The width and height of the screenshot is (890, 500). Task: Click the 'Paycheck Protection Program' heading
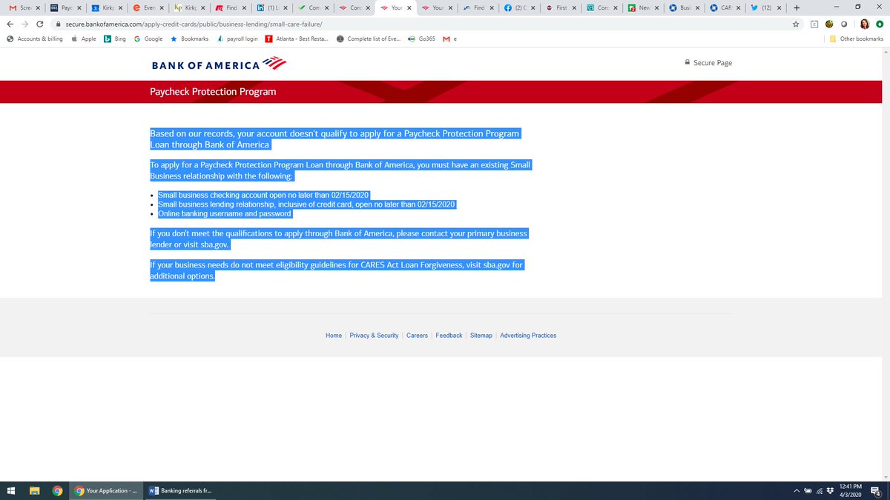[213, 92]
